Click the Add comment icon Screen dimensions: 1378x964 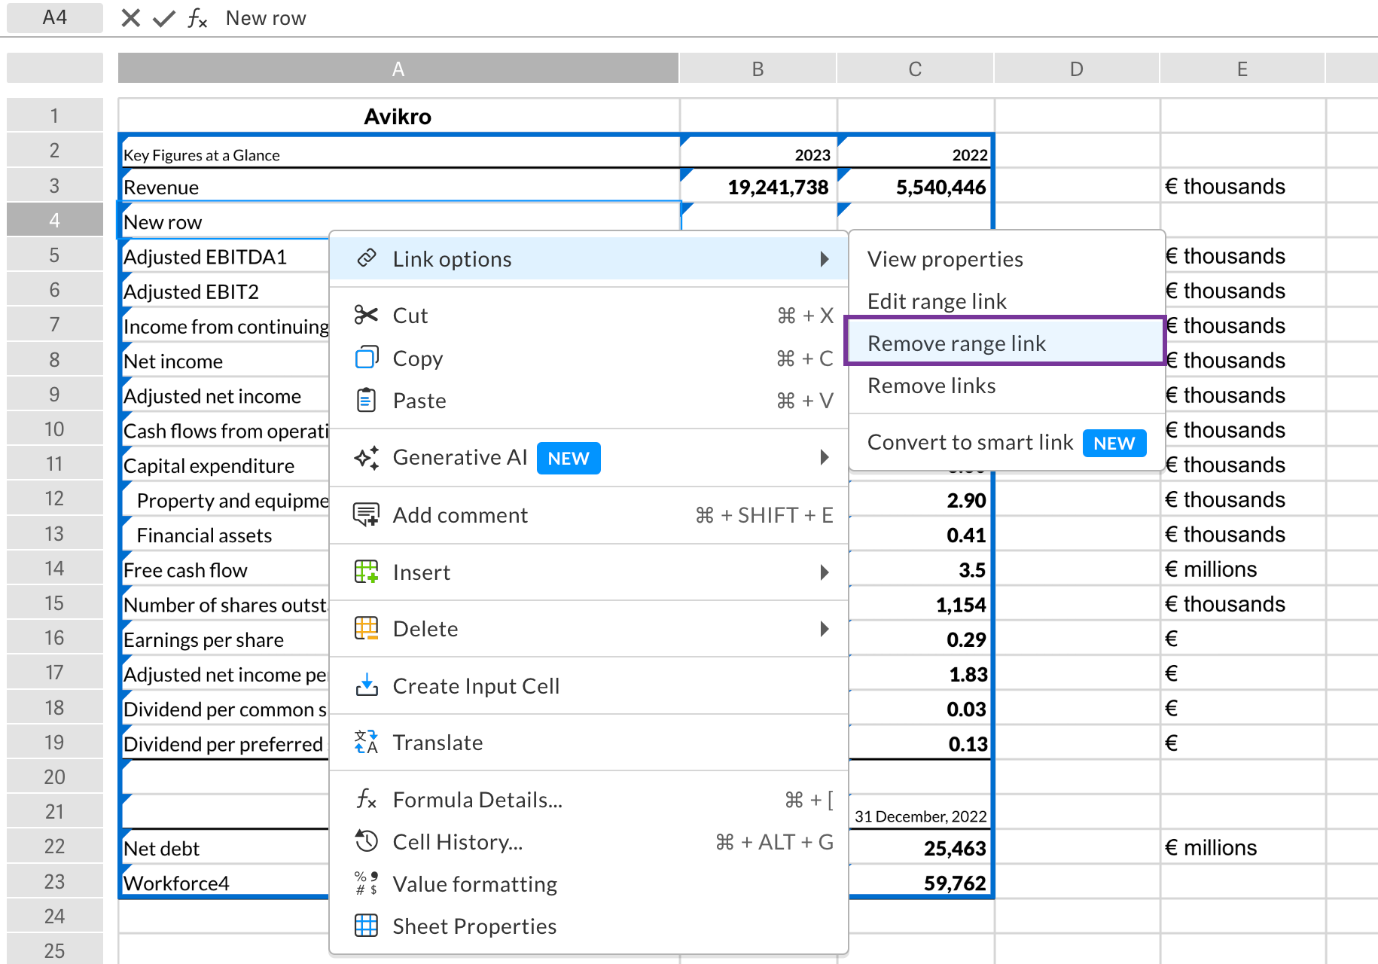point(367,514)
